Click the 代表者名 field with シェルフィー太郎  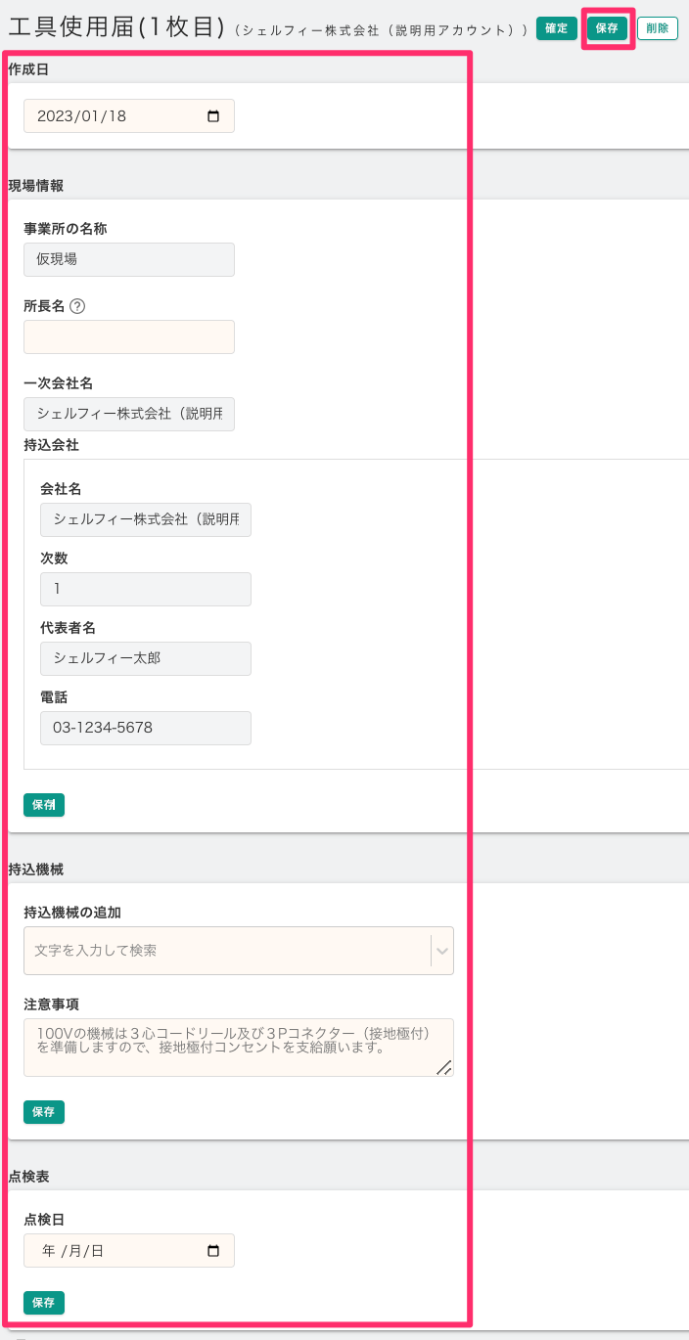click(146, 658)
